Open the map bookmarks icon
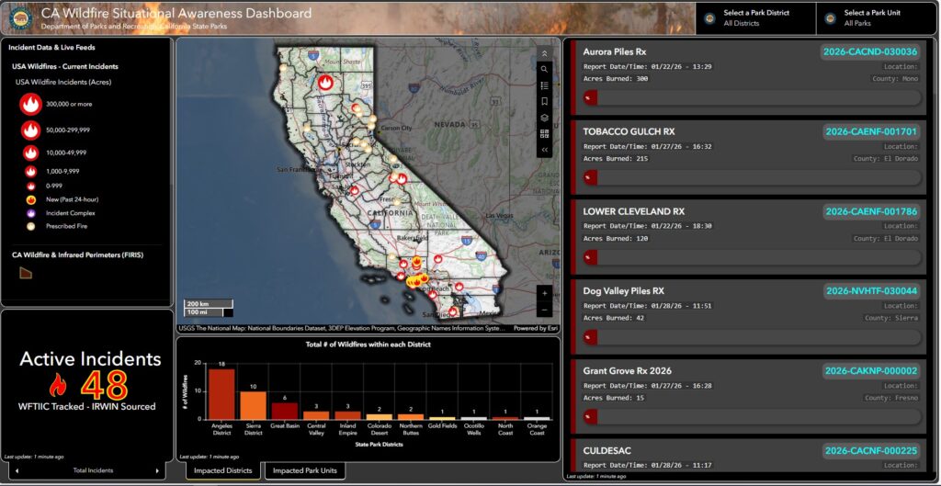Viewport: 941px width, 486px height. coord(544,101)
